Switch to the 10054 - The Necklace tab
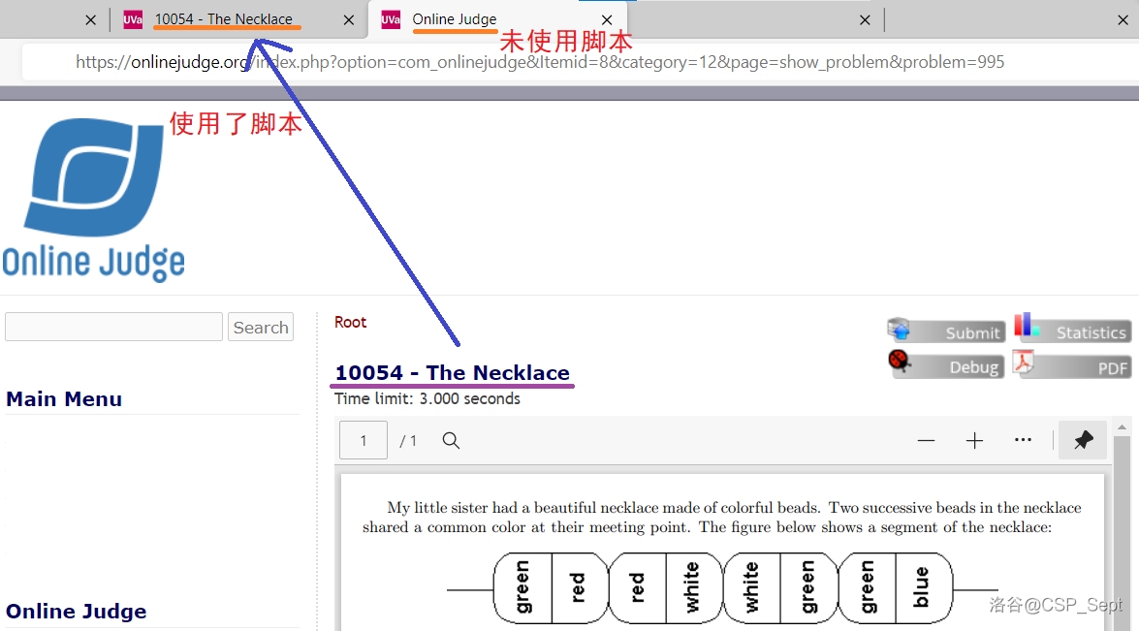 click(224, 19)
